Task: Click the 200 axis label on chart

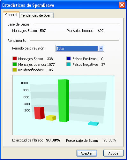Action: coord(27,110)
